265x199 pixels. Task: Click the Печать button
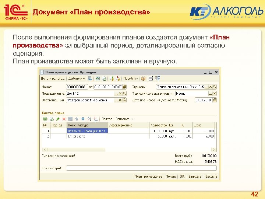(x=171, y=176)
